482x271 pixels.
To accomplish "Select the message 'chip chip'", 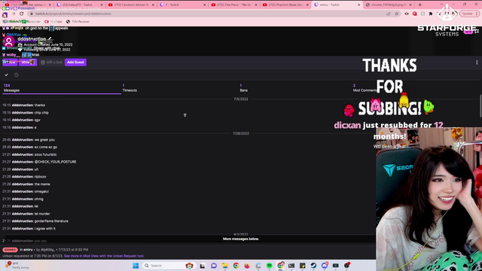I will click(41, 113).
